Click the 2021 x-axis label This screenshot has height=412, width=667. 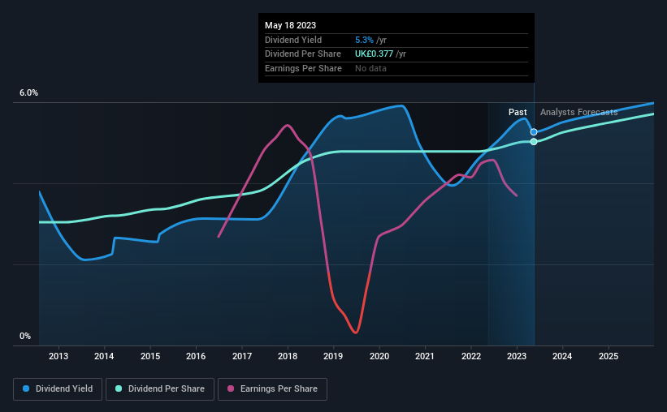point(425,356)
